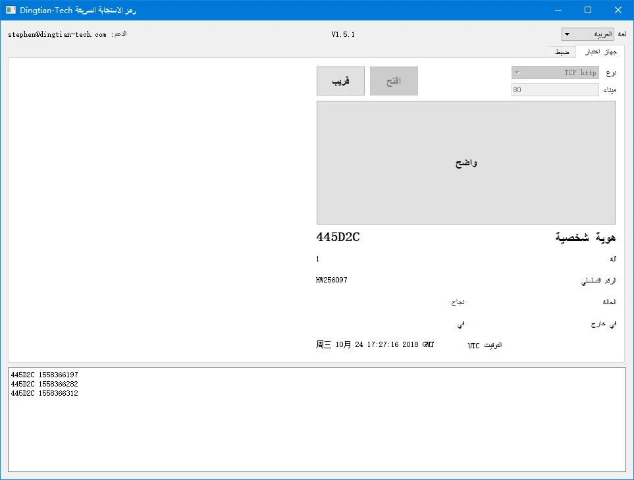Click the port field containing 80
Screen dimensions: 634x480
click(555, 90)
